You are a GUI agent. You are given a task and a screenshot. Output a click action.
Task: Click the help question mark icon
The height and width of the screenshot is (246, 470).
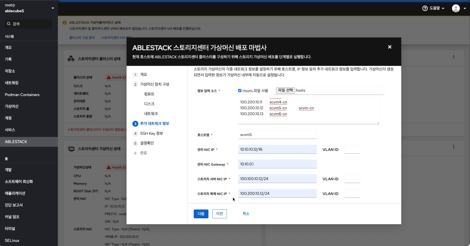(x=425, y=8)
